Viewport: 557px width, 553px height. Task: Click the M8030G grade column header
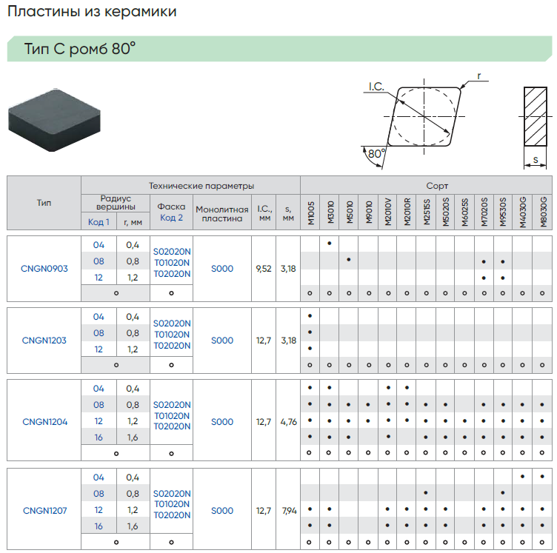click(x=543, y=212)
